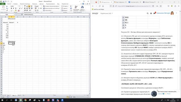Open the Sort and Filter button
This screenshot has height=102, width=181.
coord(76,8)
